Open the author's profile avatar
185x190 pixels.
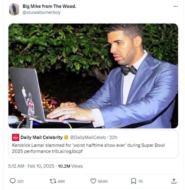coord(14,9)
